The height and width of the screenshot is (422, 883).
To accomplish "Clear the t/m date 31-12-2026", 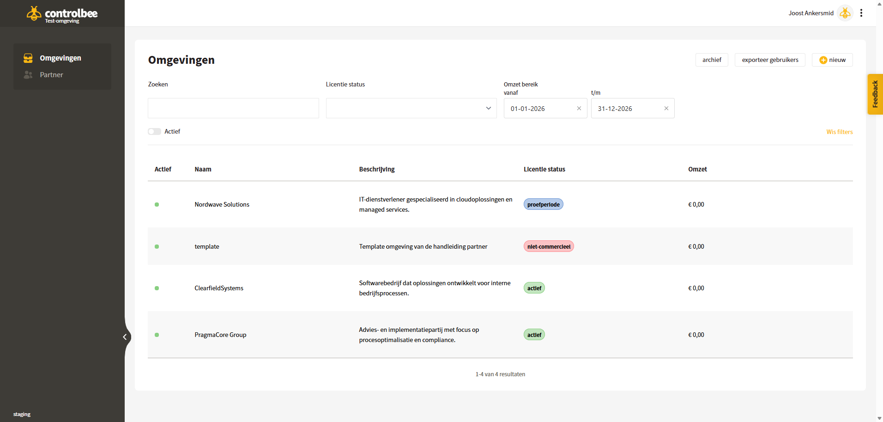I will (x=666, y=108).
